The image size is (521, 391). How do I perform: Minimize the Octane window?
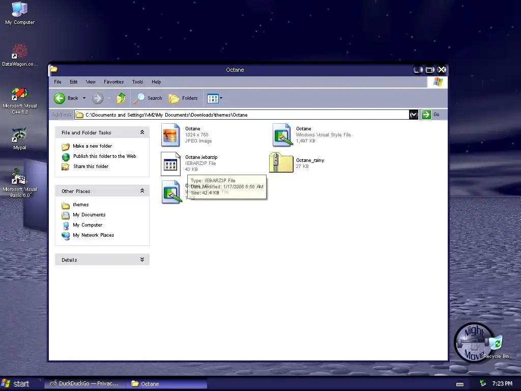pos(418,70)
